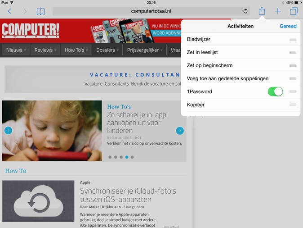Tap the address bar computertotaal.nl
The width and height of the screenshot is (303, 228).
[x=151, y=11]
